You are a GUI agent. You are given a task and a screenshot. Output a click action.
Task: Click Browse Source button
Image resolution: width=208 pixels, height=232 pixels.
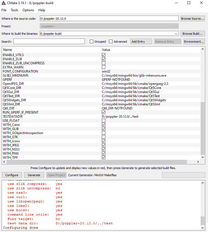point(193,19)
